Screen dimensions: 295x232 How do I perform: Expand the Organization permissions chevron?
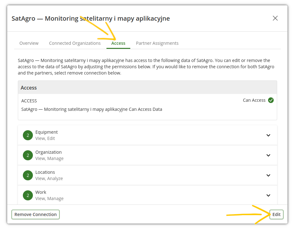pos(268,155)
